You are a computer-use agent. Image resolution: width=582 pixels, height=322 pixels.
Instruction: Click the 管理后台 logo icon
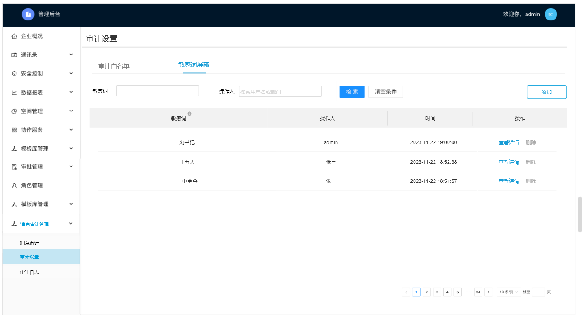pyautogui.click(x=28, y=15)
